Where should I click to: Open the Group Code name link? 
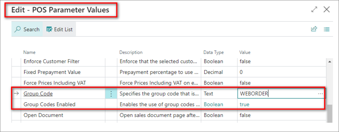coord(38,94)
